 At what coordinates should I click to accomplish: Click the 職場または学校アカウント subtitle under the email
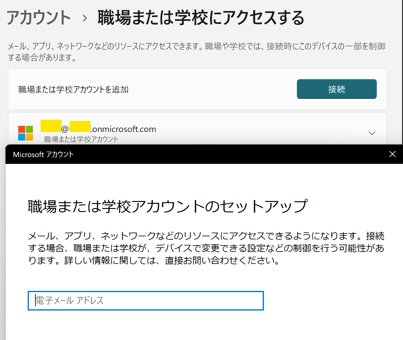81,139
